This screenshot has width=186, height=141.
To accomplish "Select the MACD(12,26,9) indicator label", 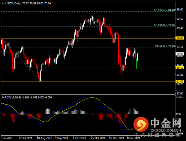I will [11, 97].
